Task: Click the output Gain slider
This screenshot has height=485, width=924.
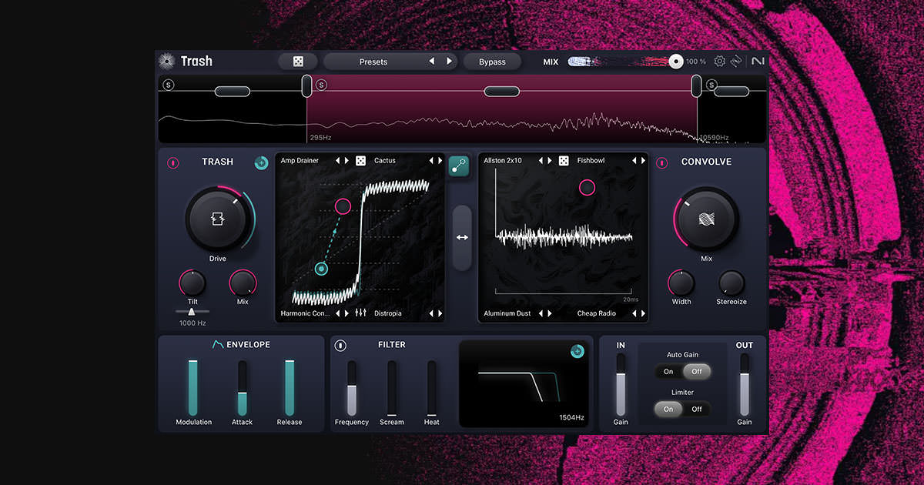Action: click(745, 384)
